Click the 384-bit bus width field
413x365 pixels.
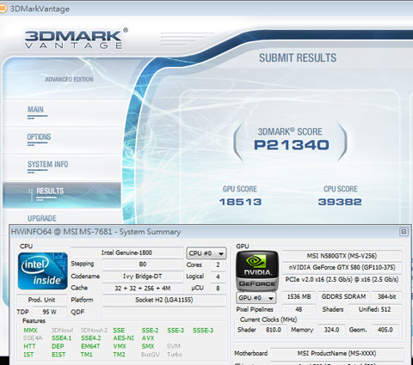(386, 296)
